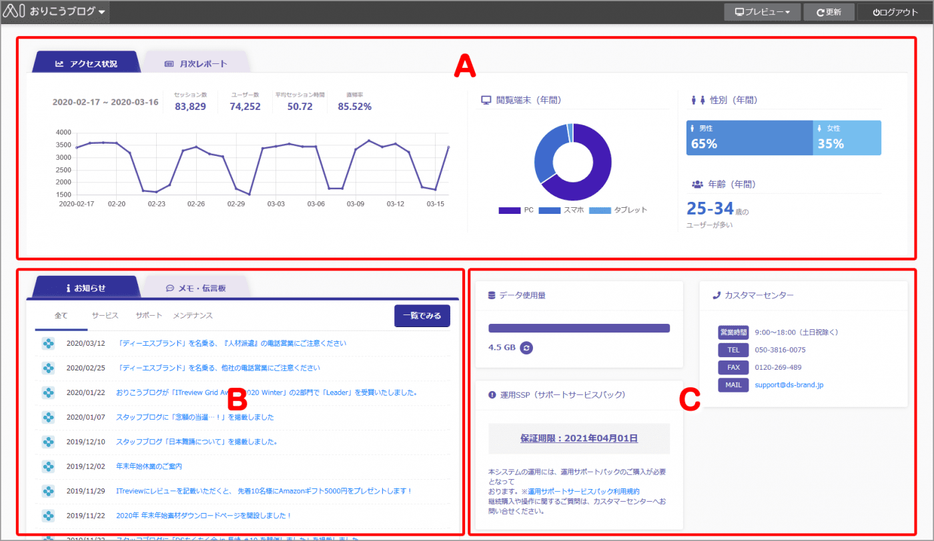934x541 pixels.
Task: Click the 25-34 age group text
Action: point(710,209)
